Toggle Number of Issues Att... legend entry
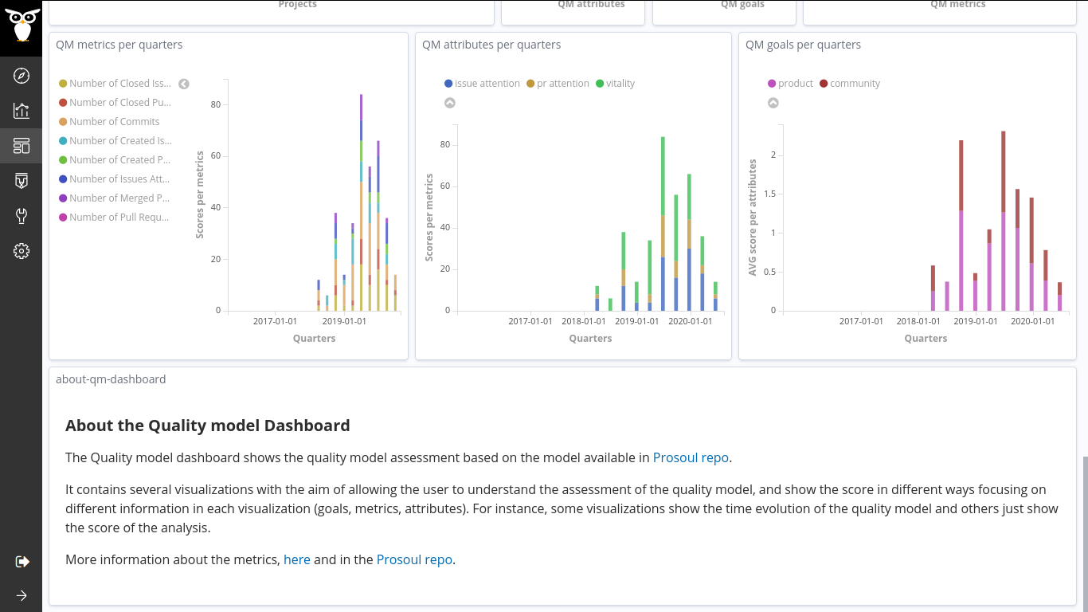This screenshot has height=612, width=1088. (115, 179)
